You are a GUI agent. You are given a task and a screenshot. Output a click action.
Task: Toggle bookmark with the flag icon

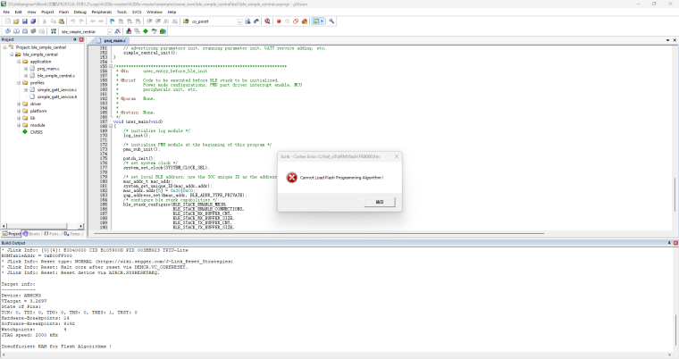113,21
